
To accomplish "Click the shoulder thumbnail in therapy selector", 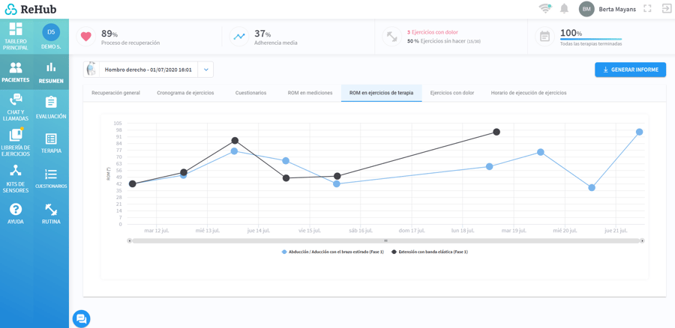I will (x=91, y=69).
